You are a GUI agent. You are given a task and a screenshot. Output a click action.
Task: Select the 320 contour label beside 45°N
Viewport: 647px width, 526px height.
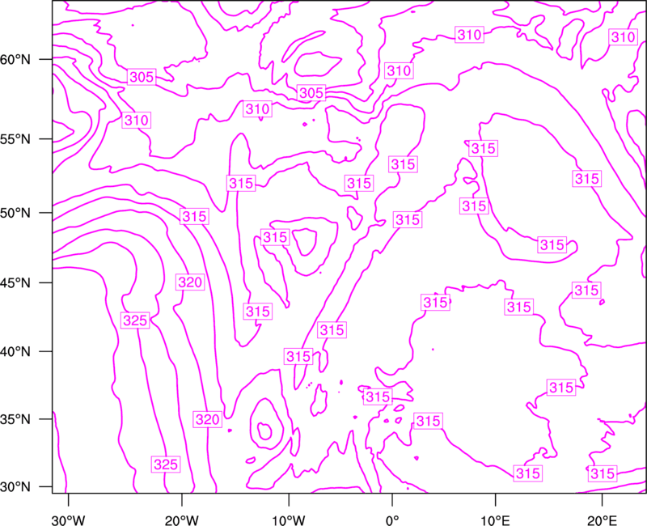pyautogui.click(x=190, y=282)
